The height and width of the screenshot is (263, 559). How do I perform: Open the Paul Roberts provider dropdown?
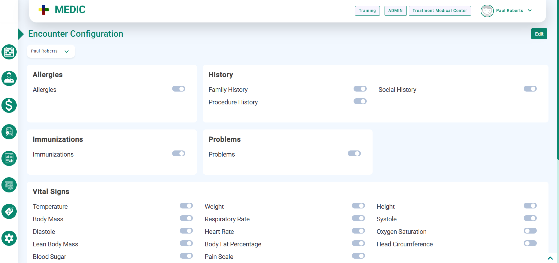[x=51, y=51]
